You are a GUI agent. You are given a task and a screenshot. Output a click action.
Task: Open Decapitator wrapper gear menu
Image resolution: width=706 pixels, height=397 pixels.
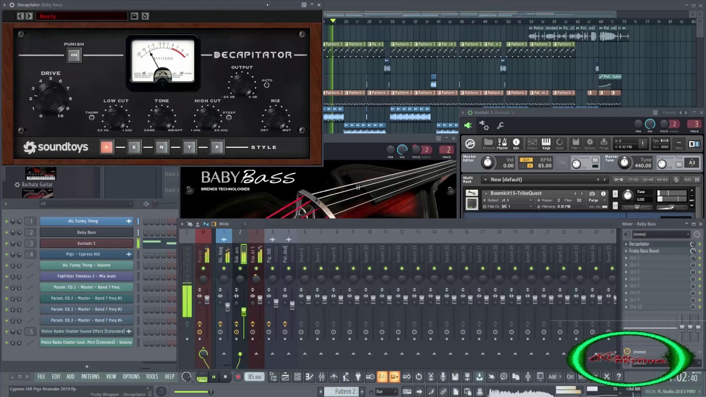(x=12, y=5)
